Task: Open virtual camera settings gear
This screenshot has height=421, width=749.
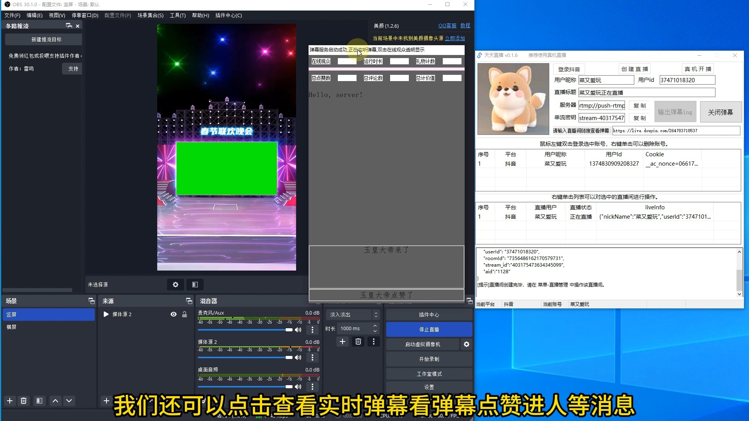Action: tap(467, 344)
